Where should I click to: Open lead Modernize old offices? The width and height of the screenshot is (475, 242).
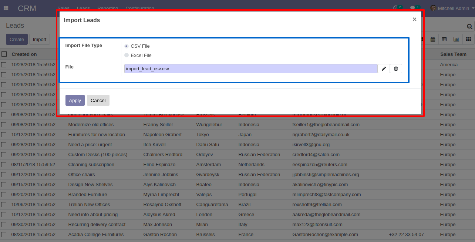(x=91, y=125)
